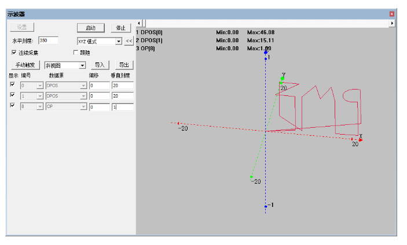407x245 pixels.
Task: Click vertical scale field showing 1
Action: pyautogui.click(x=123, y=107)
